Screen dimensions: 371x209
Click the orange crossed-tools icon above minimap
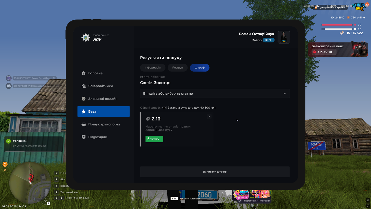(5, 164)
